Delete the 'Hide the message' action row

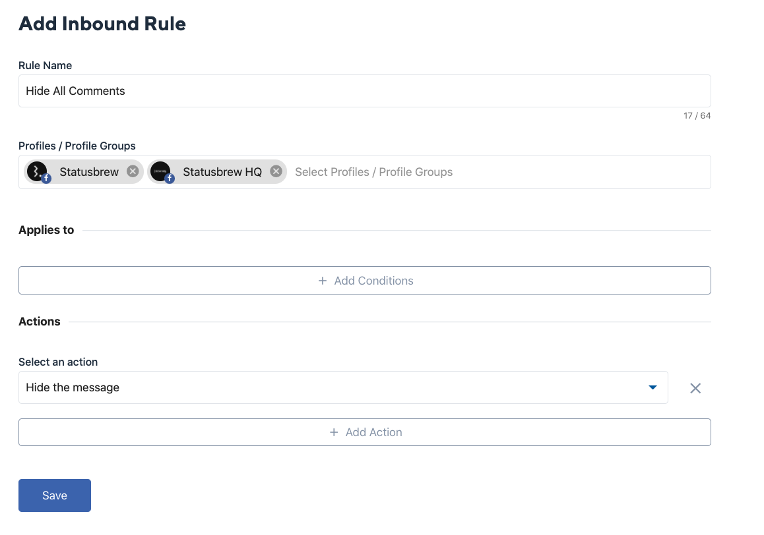(x=695, y=388)
